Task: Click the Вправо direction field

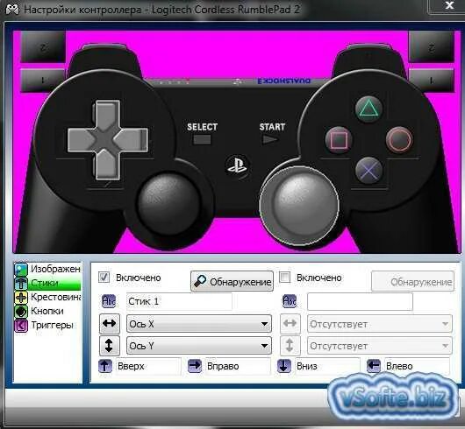Action: [x=238, y=366]
